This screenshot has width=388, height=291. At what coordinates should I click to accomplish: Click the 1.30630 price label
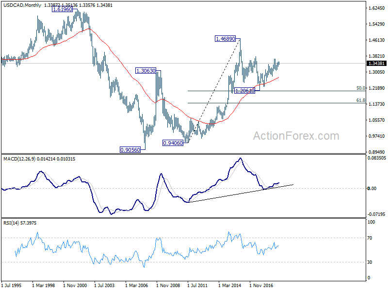[x=146, y=71]
